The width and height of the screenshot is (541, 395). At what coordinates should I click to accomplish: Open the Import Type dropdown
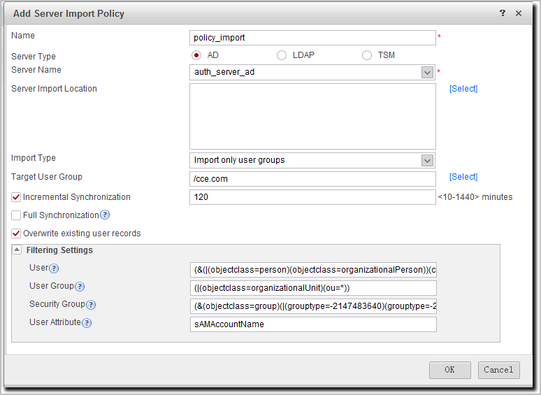(x=427, y=160)
